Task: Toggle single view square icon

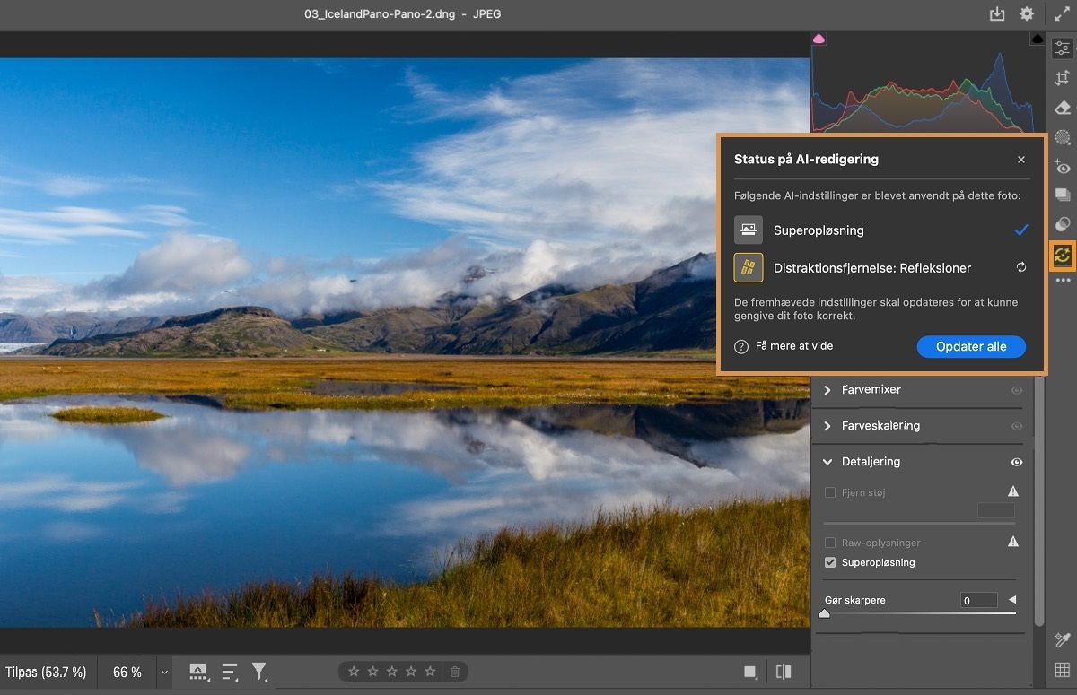Action: [750, 672]
